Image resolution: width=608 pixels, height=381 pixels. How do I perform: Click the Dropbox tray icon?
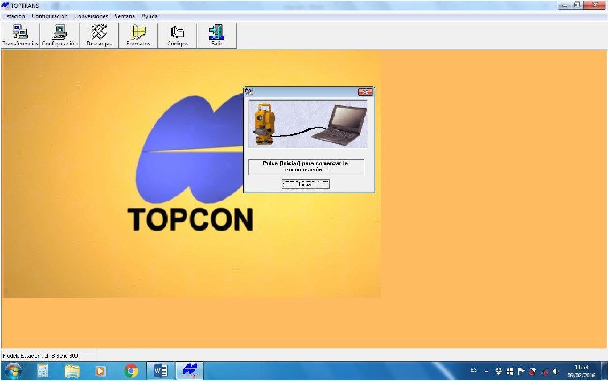pos(499,371)
